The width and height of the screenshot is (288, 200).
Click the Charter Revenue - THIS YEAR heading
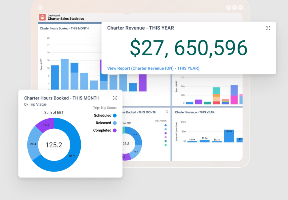[140, 28]
